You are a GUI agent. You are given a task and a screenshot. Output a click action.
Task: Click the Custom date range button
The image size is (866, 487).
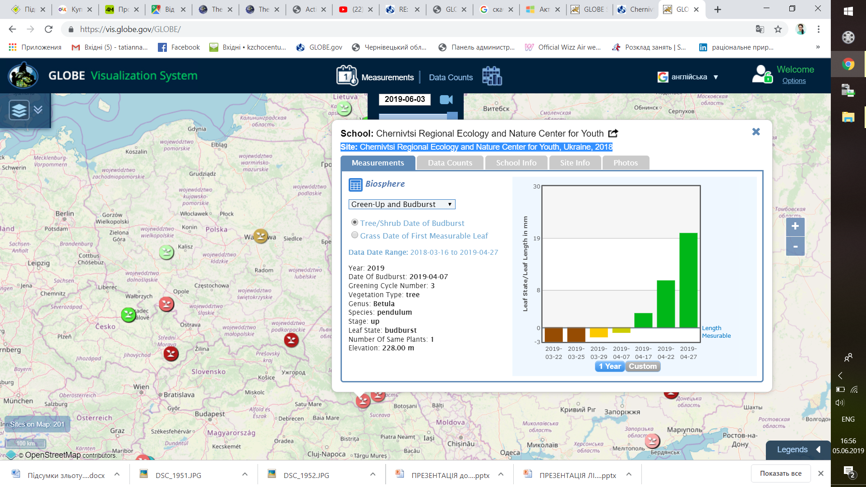pos(643,367)
